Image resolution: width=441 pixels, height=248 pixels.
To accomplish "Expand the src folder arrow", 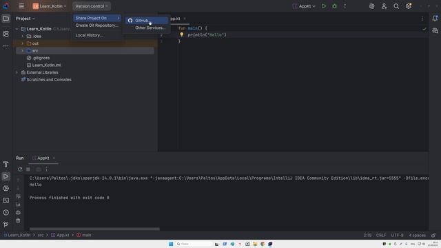I will tap(23, 50).
